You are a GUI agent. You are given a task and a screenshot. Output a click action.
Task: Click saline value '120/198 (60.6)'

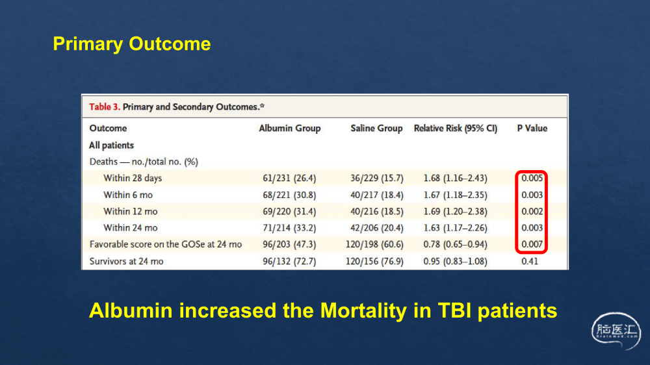(374, 244)
